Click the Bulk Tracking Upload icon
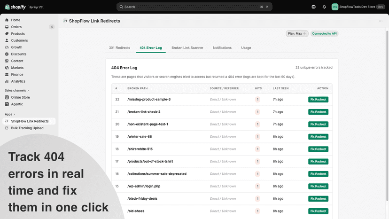 point(7,128)
